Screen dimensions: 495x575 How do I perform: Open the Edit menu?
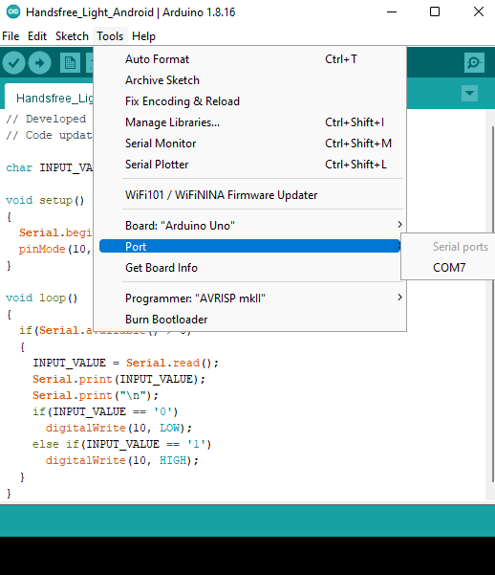37,36
